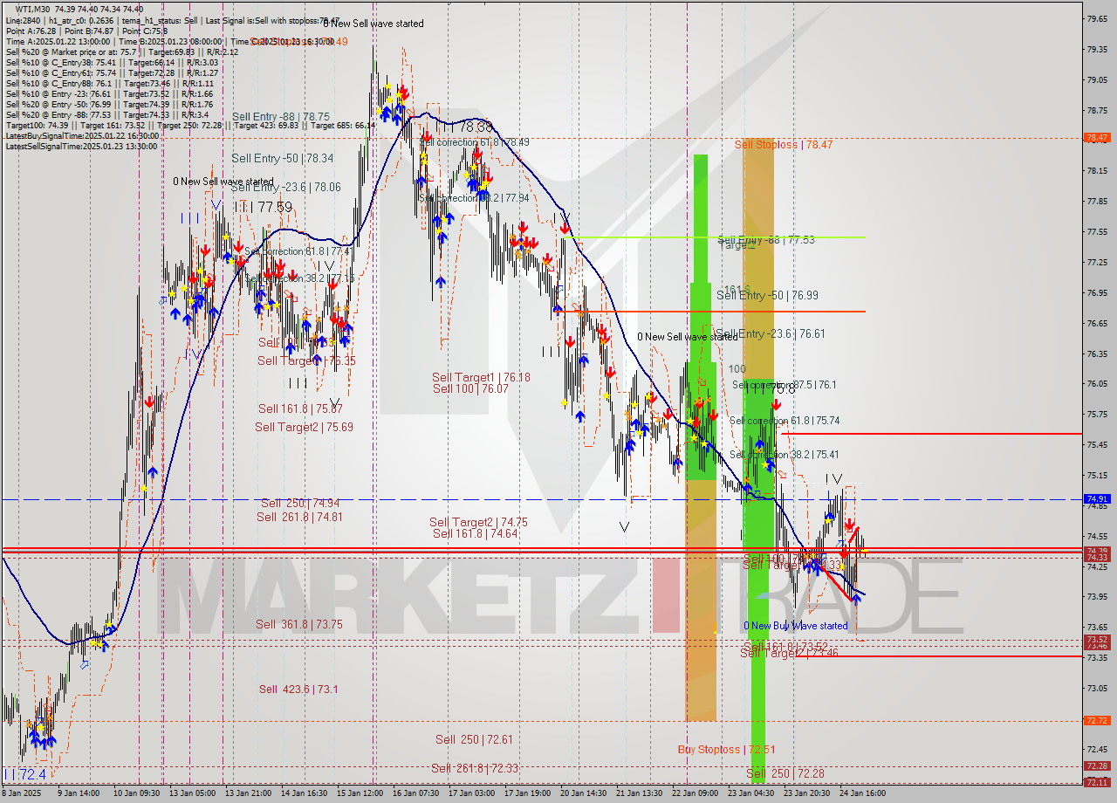Click the 'Sell Target2 | 75.69' label
The image size is (1117, 803).
[304, 427]
